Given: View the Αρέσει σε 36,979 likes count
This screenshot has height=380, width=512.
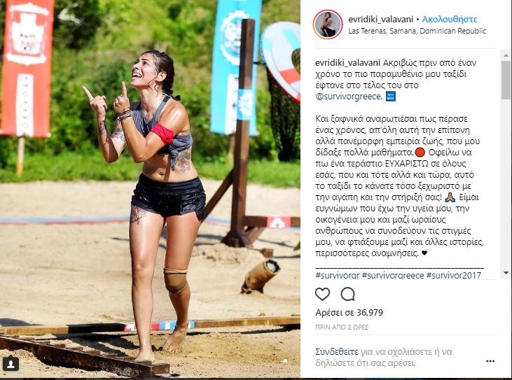Looking at the screenshot, I should coord(349,313).
